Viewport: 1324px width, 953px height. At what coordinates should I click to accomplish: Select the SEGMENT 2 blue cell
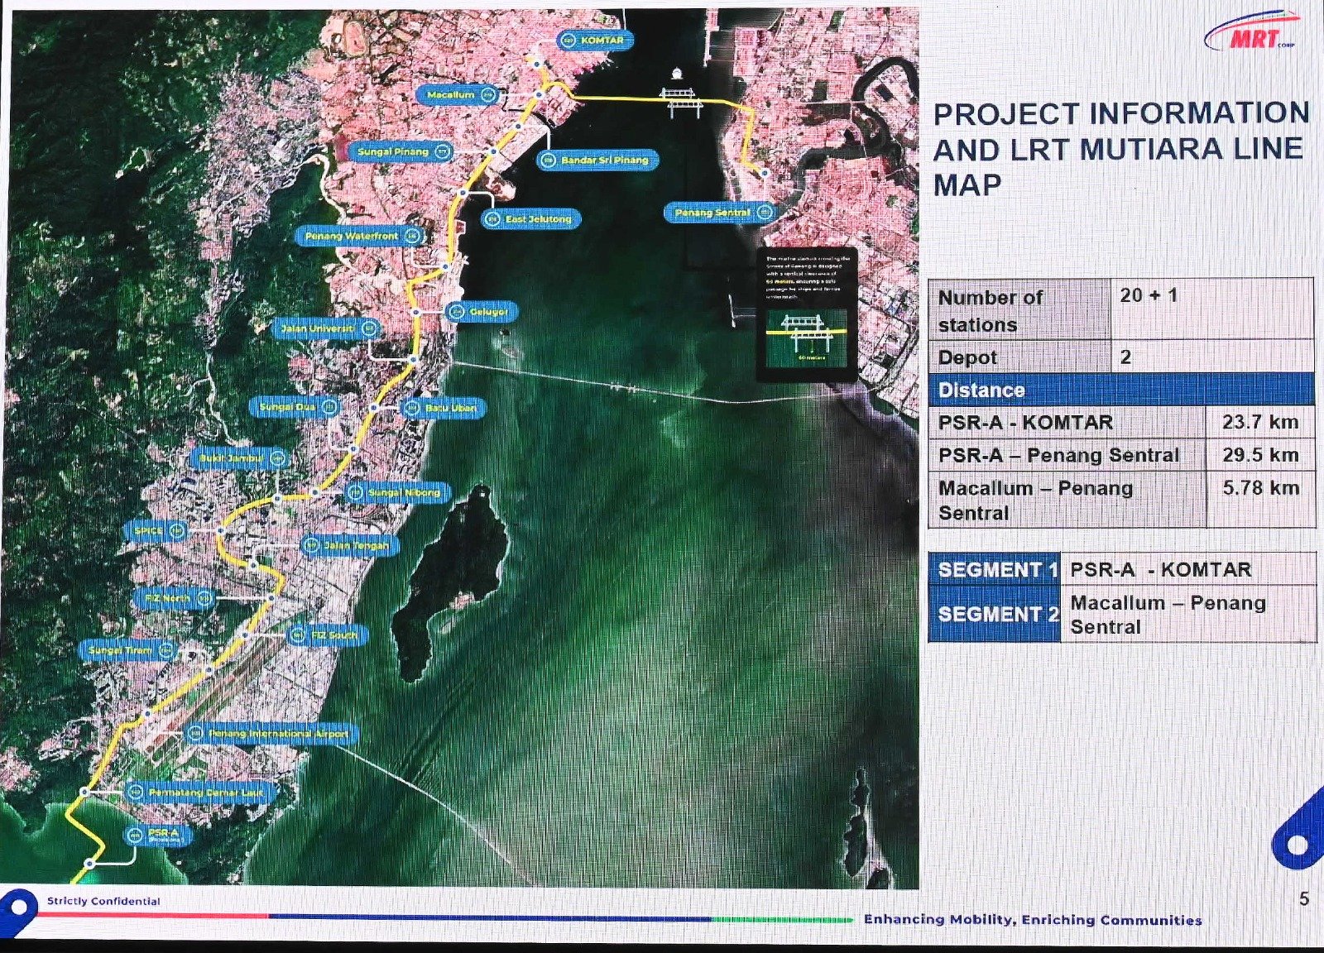coord(994,614)
